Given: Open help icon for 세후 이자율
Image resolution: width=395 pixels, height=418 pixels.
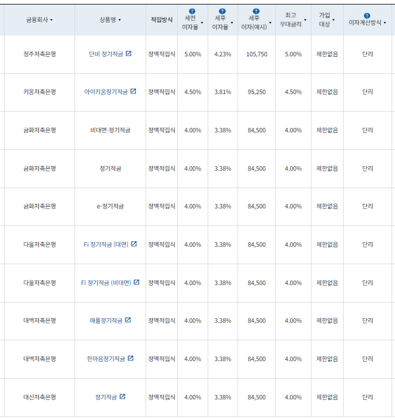Looking at the screenshot, I should point(222,11).
